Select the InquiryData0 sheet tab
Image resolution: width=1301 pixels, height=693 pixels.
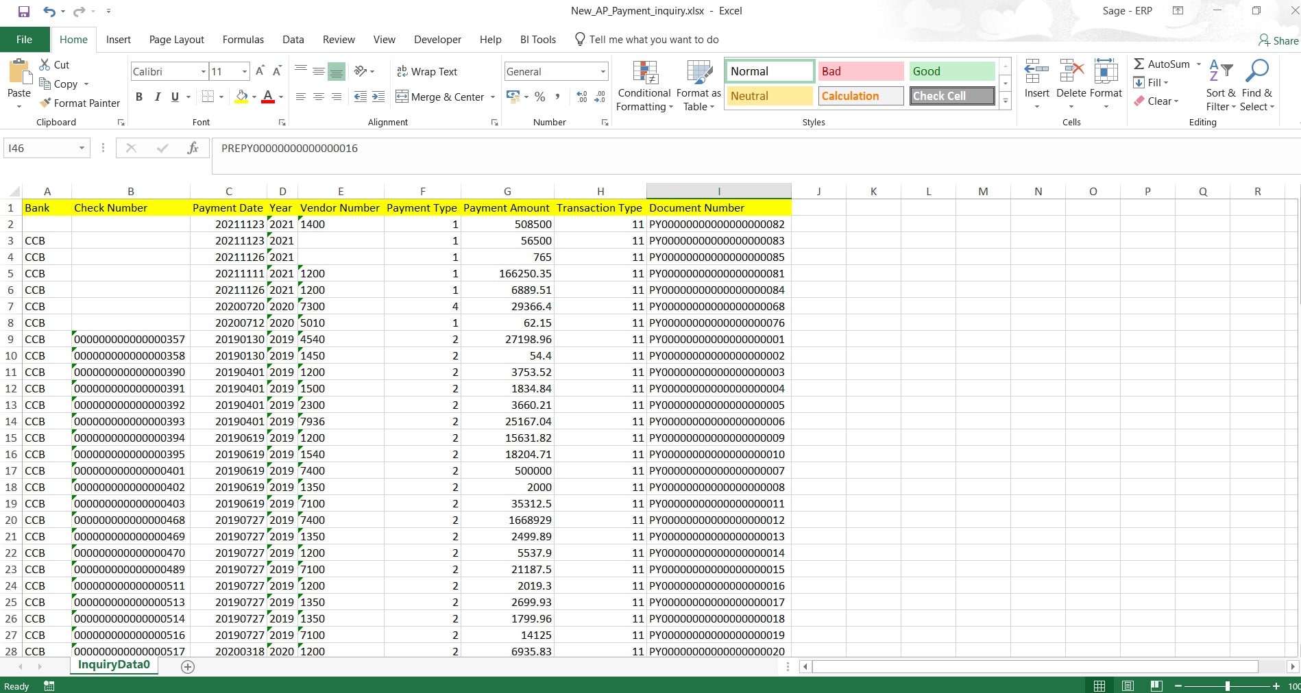114,665
